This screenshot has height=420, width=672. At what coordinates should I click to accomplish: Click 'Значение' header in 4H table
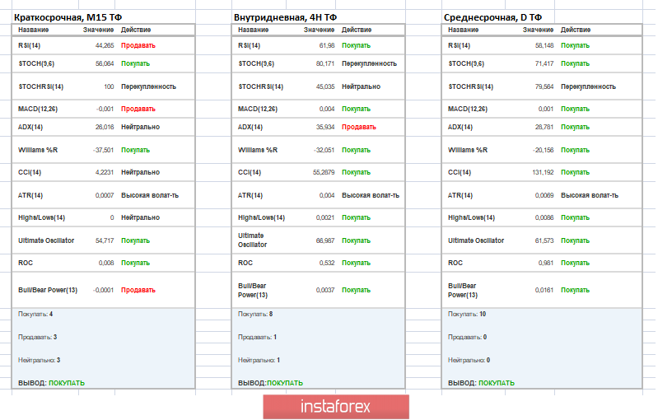pyautogui.click(x=319, y=30)
